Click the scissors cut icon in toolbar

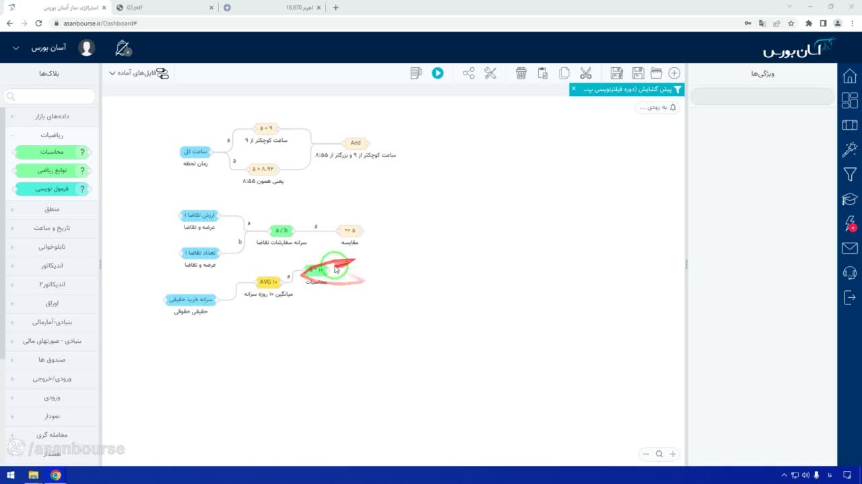tap(585, 73)
